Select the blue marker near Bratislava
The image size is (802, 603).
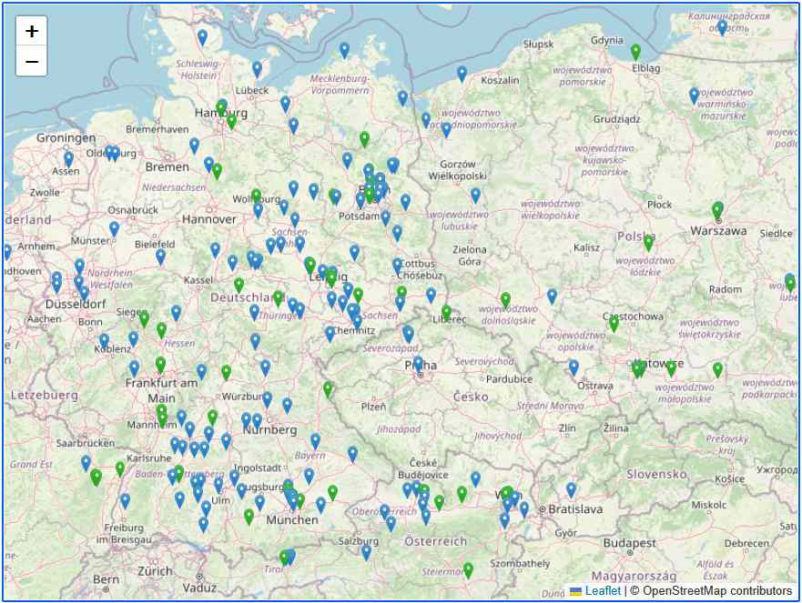point(571,490)
